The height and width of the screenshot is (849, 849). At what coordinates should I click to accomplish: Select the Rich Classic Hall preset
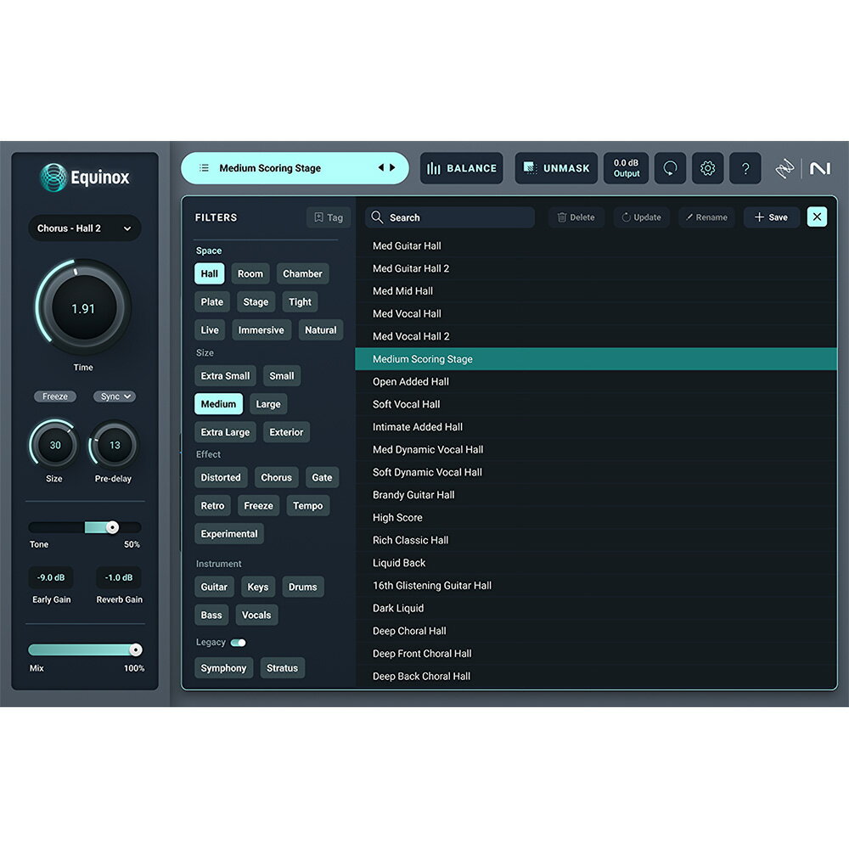tap(410, 540)
